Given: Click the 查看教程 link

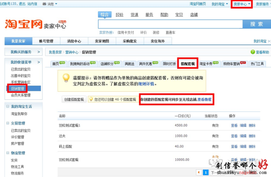Looking at the screenshot, I should click(205, 99).
